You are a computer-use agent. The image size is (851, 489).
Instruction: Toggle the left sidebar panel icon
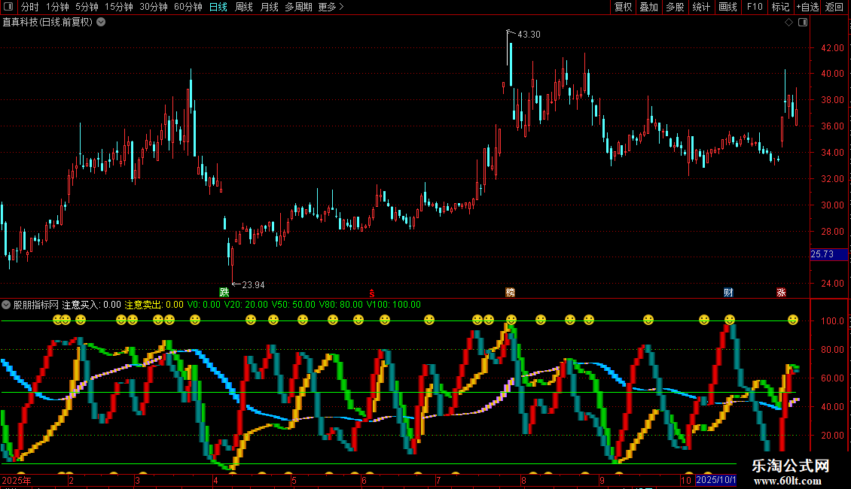8,7
